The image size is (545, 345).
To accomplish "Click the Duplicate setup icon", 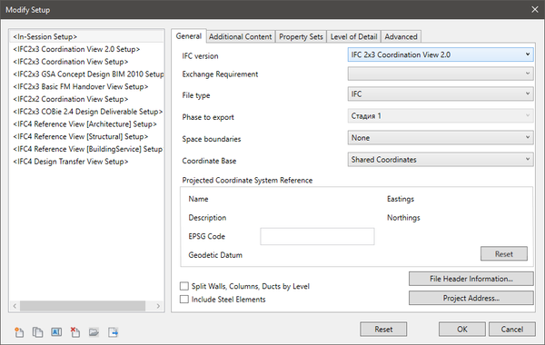I will point(37,332).
